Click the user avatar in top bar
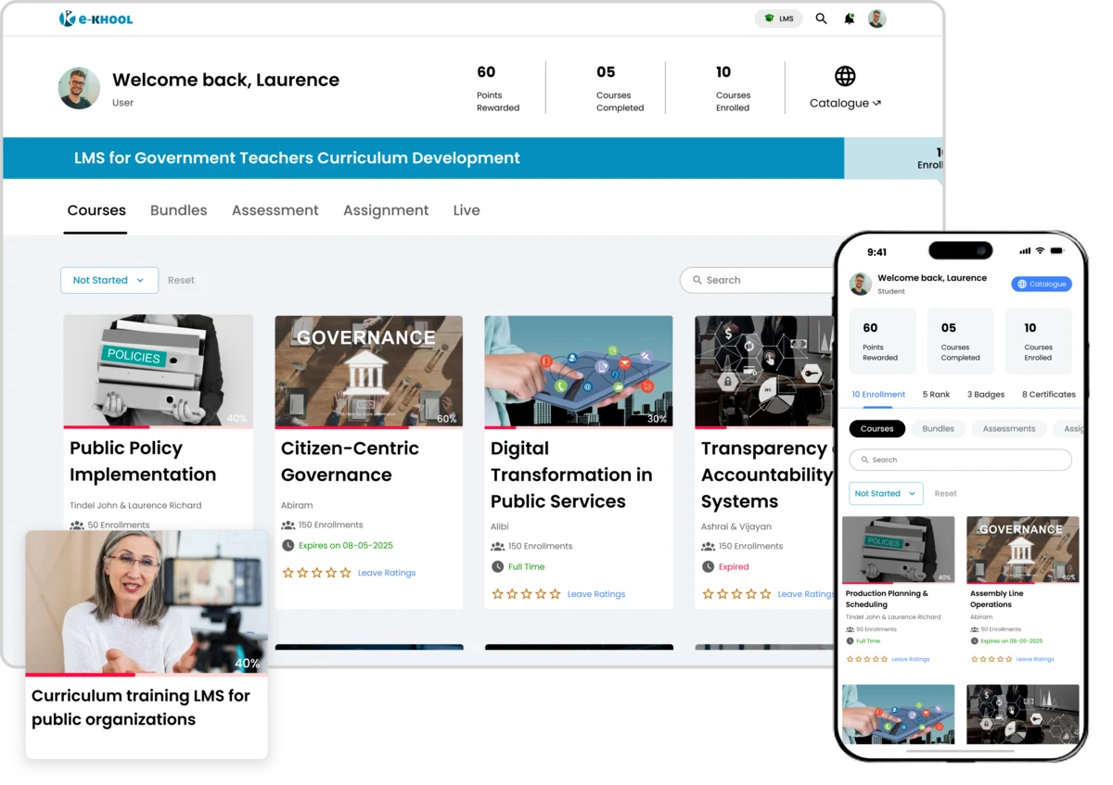Viewport: 1113px width, 785px height. (876, 19)
